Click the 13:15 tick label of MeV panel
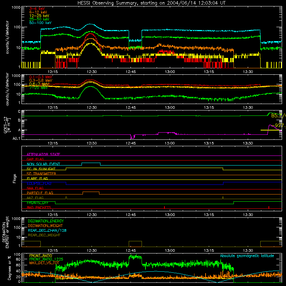Viewport: 286px width, 286px height. (x=209, y=108)
